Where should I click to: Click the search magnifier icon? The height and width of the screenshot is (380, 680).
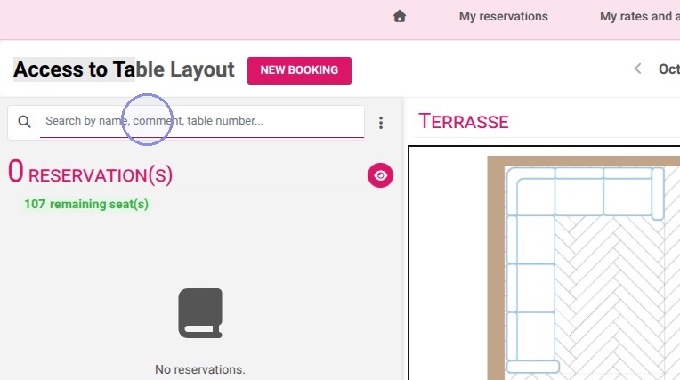pyautogui.click(x=24, y=122)
